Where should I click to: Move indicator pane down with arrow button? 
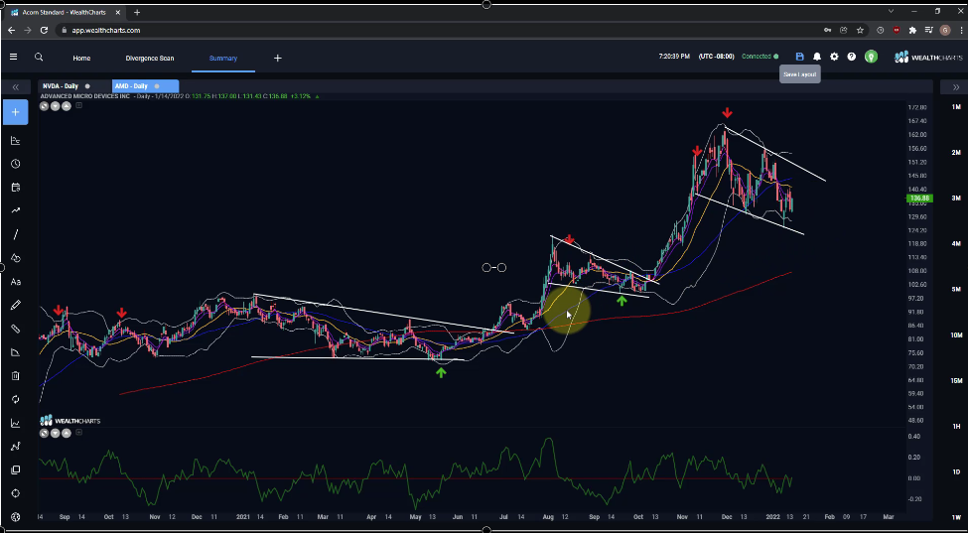pyautogui.click(x=56, y=433)
